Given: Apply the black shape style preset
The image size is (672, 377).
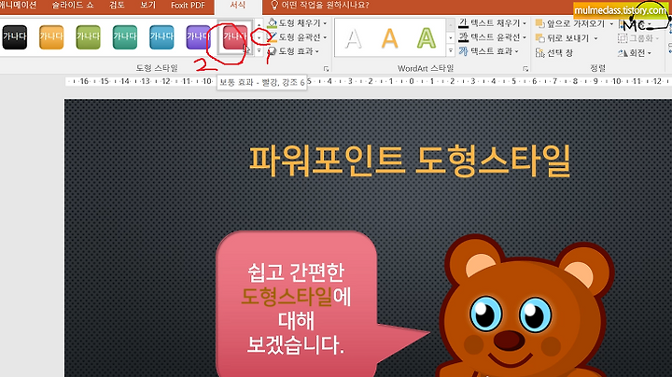Looking at the screenshot, I should 15,36.
